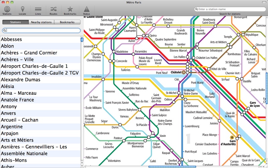Select Achères - Ville row
This screenshot has height=168, width=268.
[x=40, y=59]
